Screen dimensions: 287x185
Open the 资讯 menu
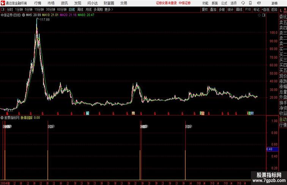pyautogui.click(x=64, y=3)
